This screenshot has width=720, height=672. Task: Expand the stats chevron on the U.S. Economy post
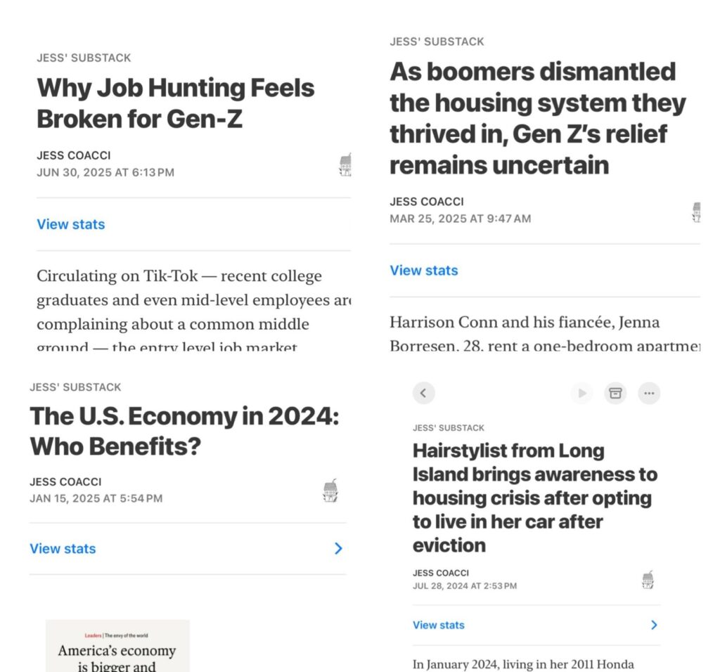pyautogui.click(x=338, y=548)
